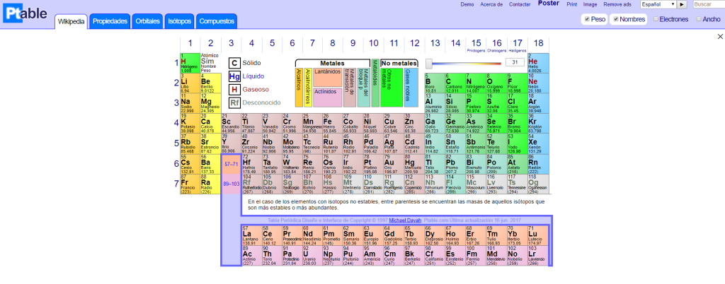Open the Michael Dayah copyright link

coord(405,220)
